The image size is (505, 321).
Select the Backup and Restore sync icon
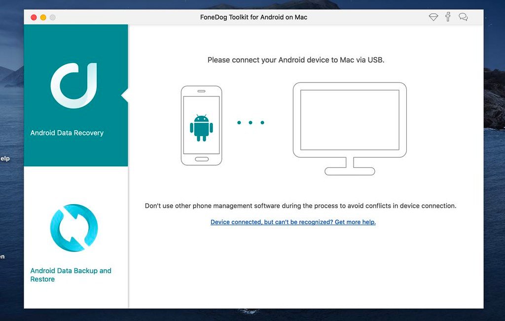[x=74, y=228]
